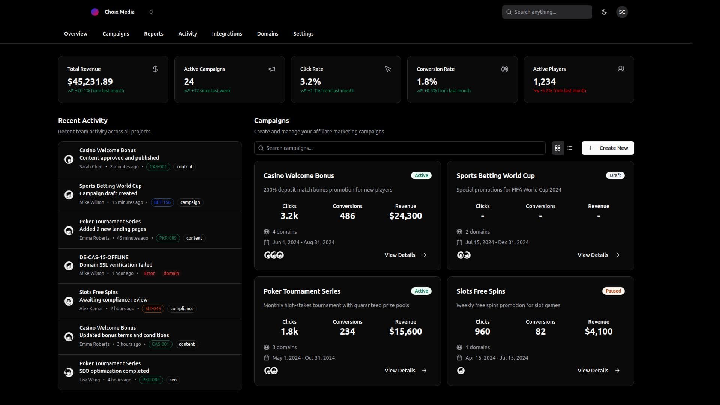Click the plus icon in Create New
Image resolution: width=720 pixels, height=405 pixels.
click(591, 148)
